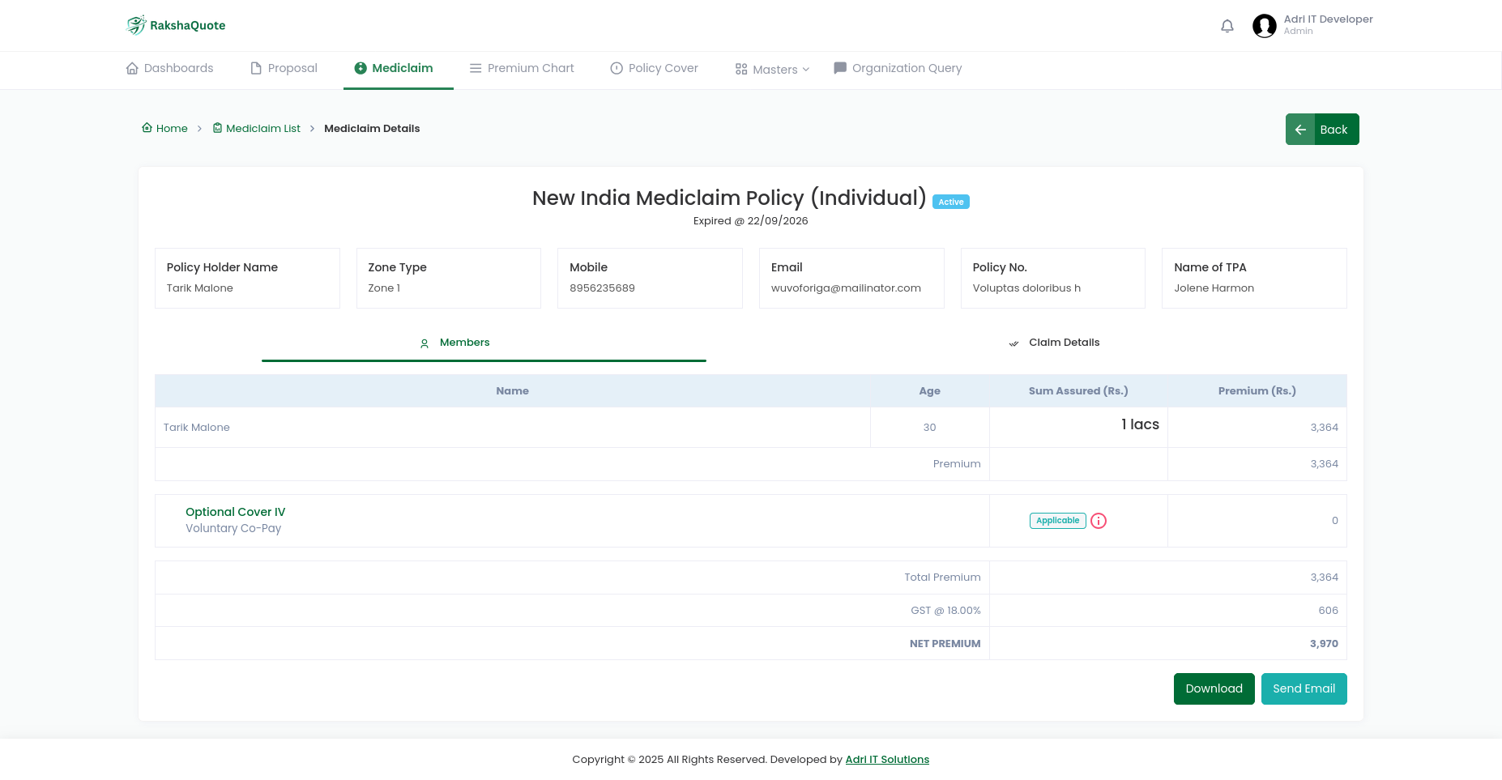Click the Policy Cover clock icon

[x=617, y=68]
